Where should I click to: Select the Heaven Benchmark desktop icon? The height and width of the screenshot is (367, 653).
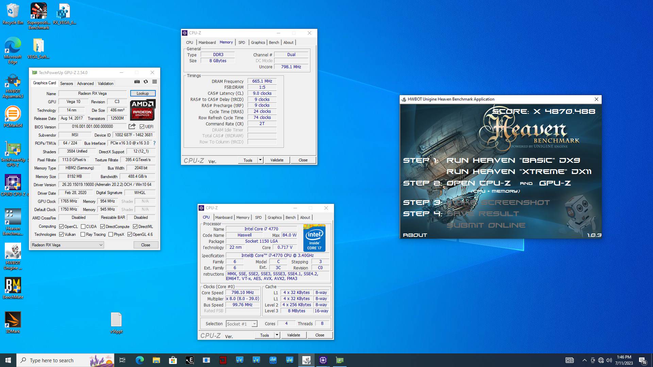point(13,222)
